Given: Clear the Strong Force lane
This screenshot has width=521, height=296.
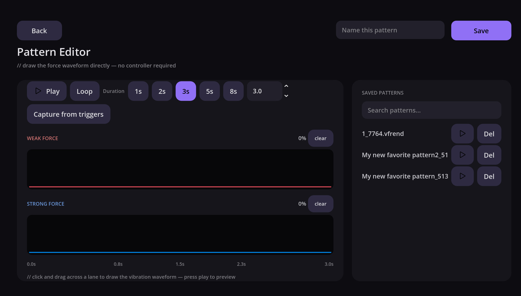Looking at the screenshot, I should point(321,204).
